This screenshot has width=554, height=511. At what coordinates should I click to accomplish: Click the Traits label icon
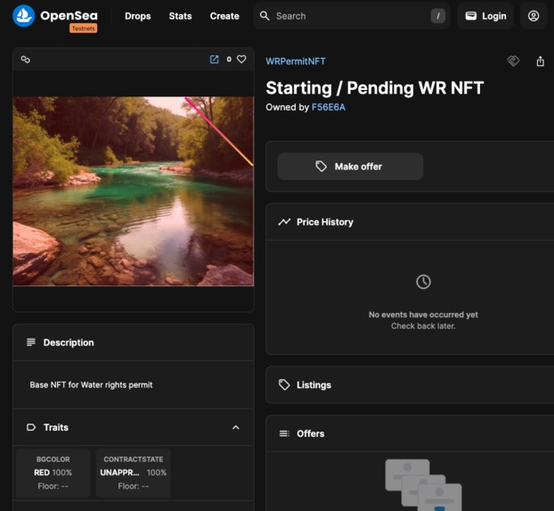(31, 427)
